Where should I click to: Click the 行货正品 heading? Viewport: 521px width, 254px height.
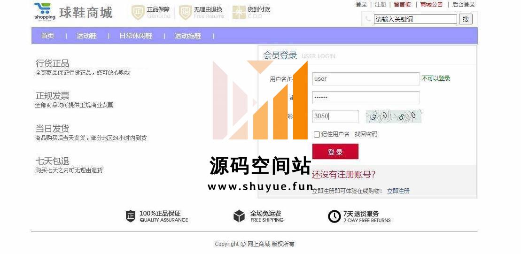tap(52, 63)
